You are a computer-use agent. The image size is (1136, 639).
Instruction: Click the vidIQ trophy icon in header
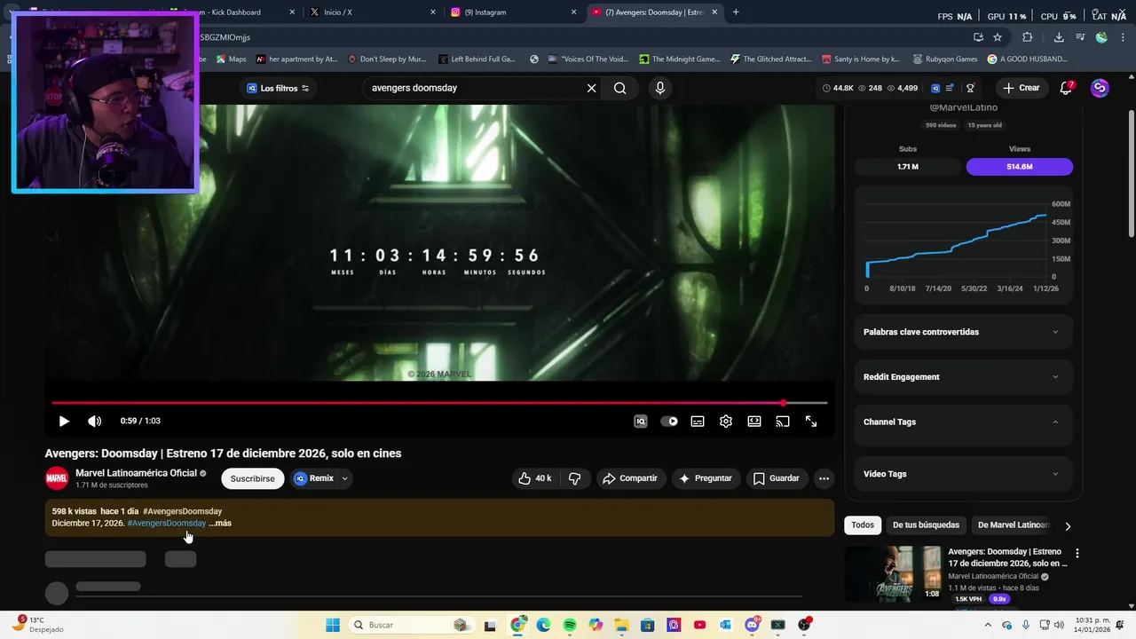pos(970,88)
